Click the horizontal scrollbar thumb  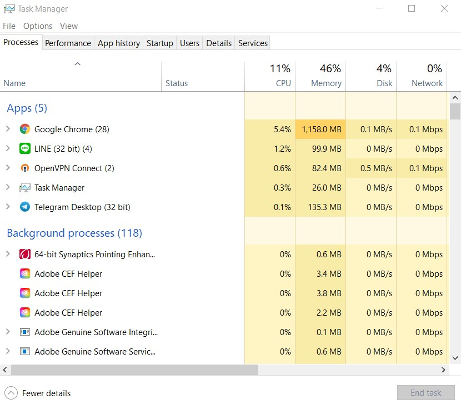pos(134,370)
